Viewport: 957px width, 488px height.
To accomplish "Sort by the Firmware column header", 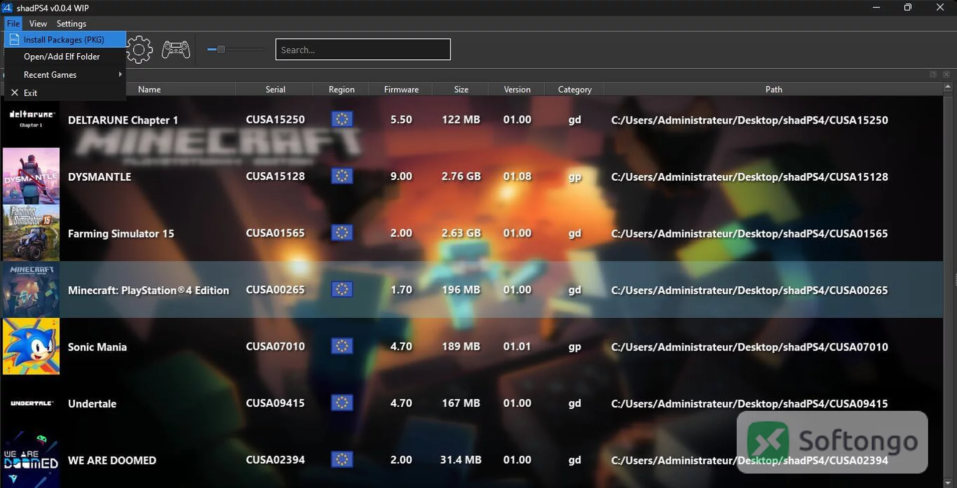I will tap(401, 89).
